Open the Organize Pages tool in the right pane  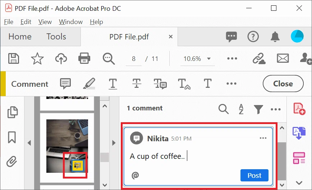point(299,158)
